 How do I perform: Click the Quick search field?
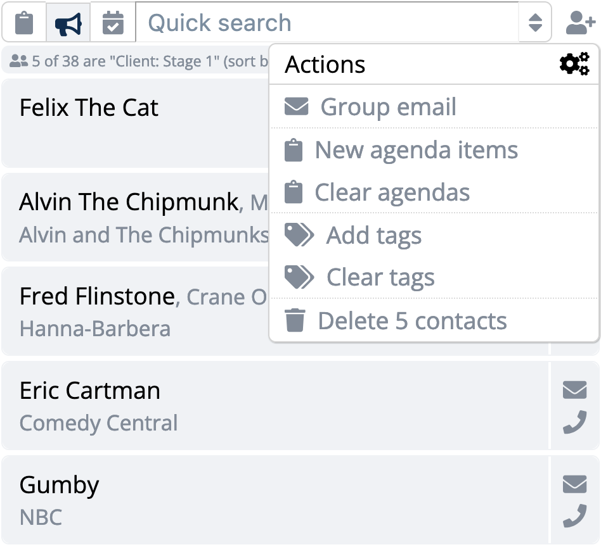point(327,23)
